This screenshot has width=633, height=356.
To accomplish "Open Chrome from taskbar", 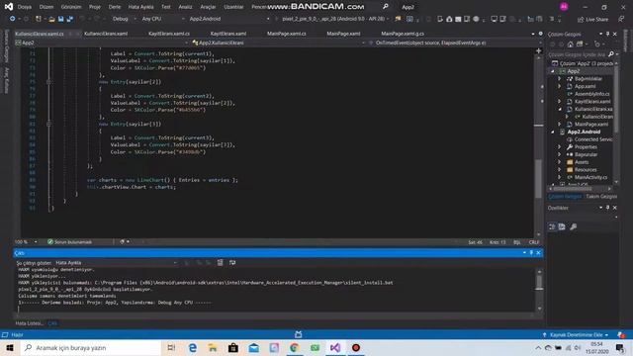I will (x=294, y=347).
